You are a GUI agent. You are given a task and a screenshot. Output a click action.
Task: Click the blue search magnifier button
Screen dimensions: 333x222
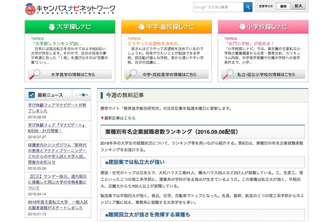[x=248, y=7]
